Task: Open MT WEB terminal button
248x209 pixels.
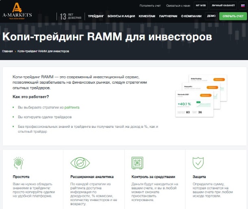Action: (201, 6)
